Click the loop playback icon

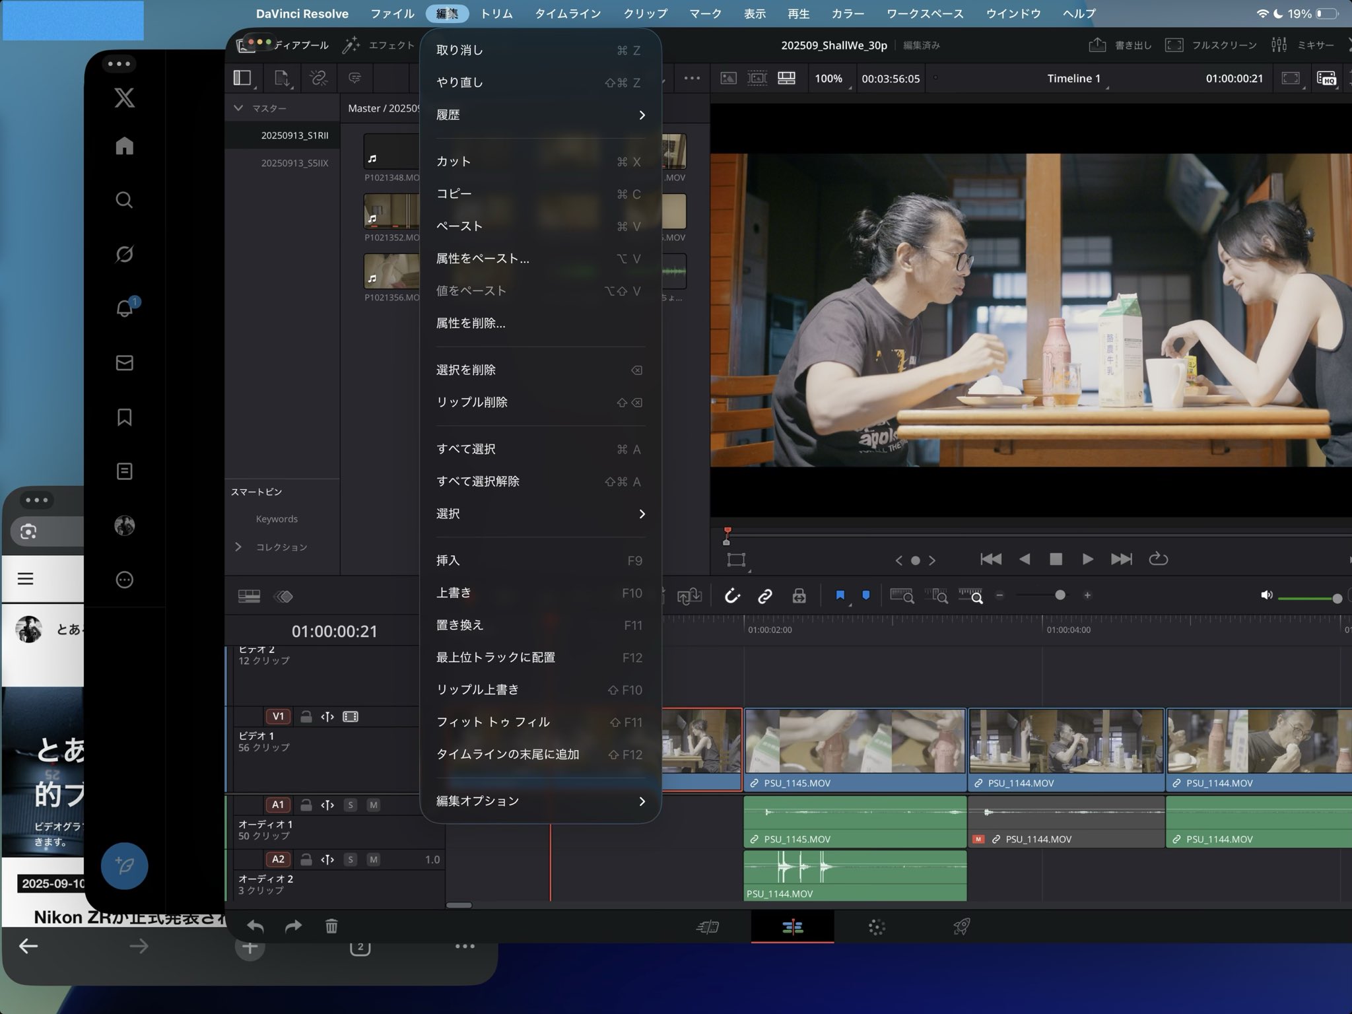(x=1158, y=559)
